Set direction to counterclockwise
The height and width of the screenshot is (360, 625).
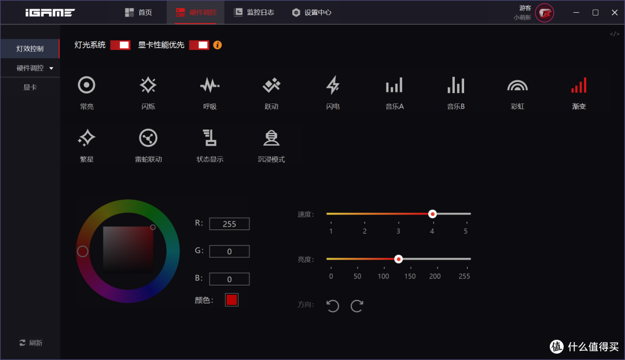point(333,306)
